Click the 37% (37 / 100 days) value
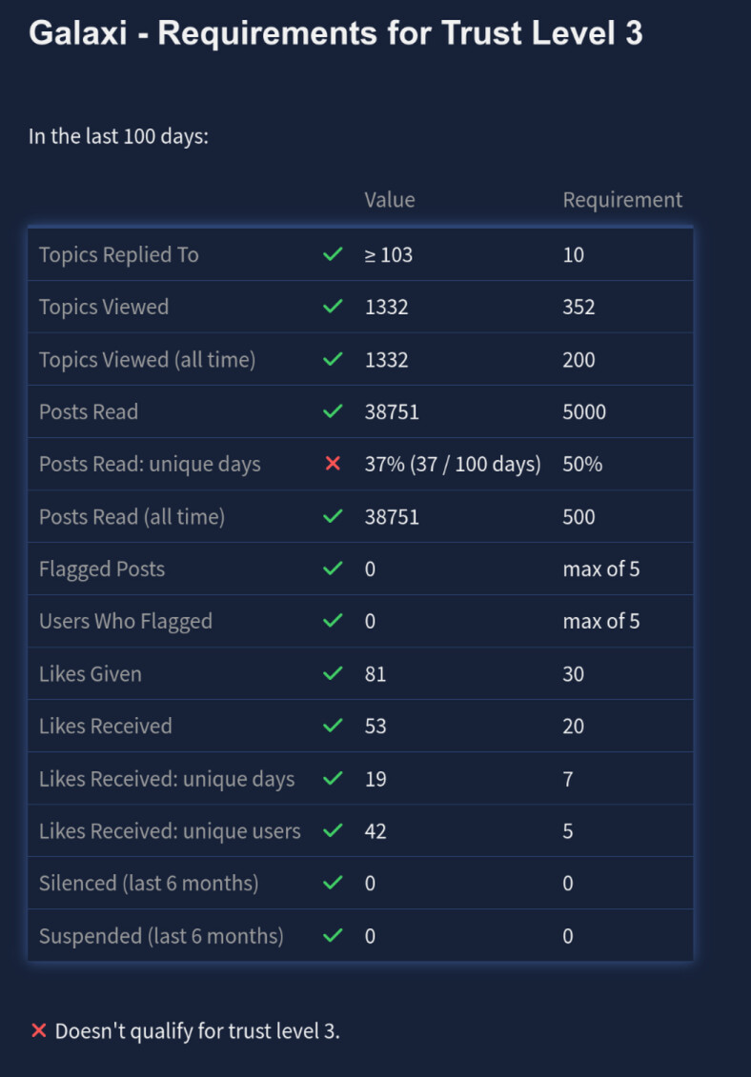This screenshot has height=1077, width=751. point(453,465)
